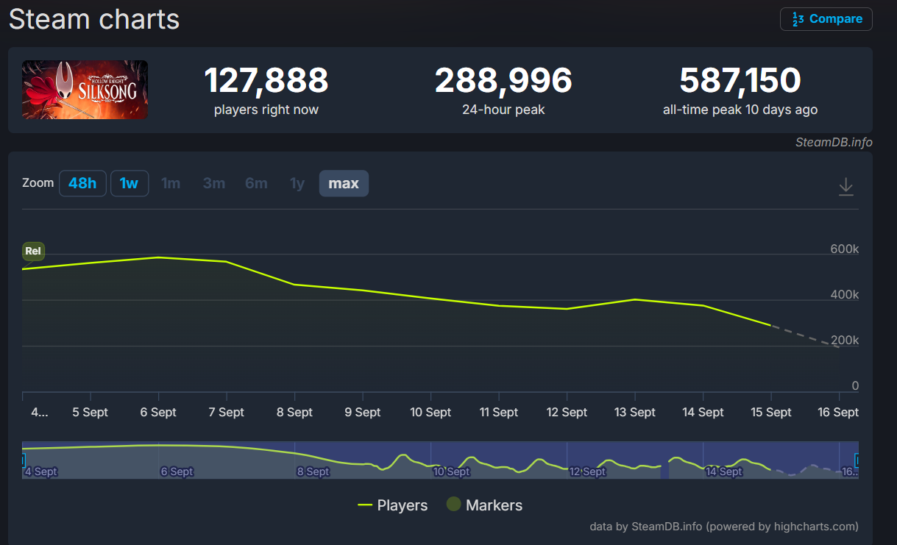The height and width of the screenshot is (545, 897).
Task: Click the Compare button
Action: click(x=826, y=19)
